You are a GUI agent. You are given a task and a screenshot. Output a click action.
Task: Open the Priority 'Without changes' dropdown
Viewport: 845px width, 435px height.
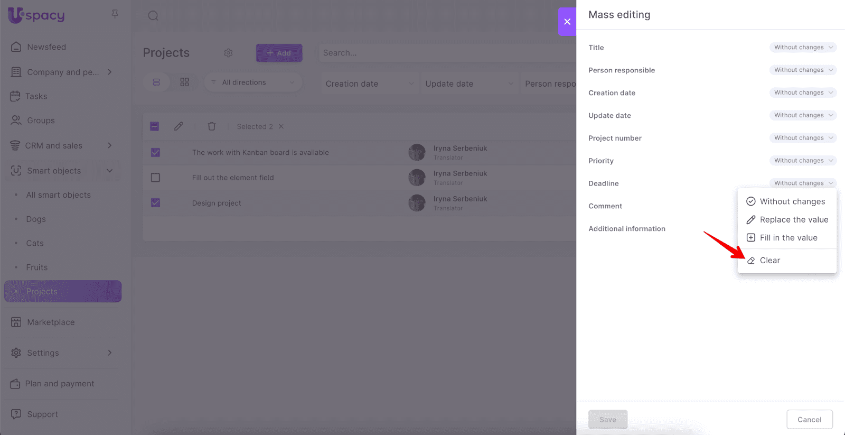pos(803,161)
